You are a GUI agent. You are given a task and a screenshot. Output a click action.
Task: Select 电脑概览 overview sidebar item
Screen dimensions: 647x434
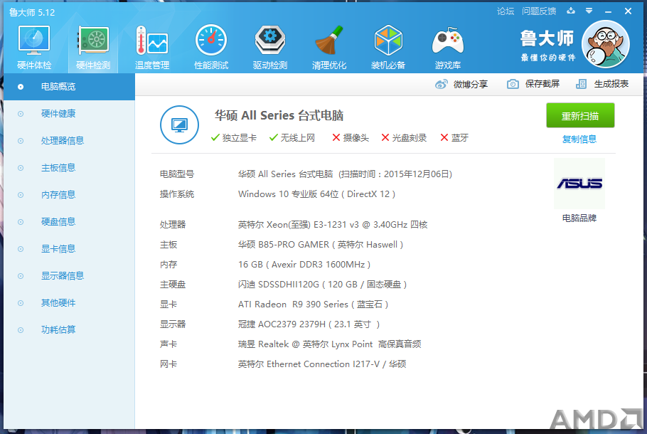[70, 87]
